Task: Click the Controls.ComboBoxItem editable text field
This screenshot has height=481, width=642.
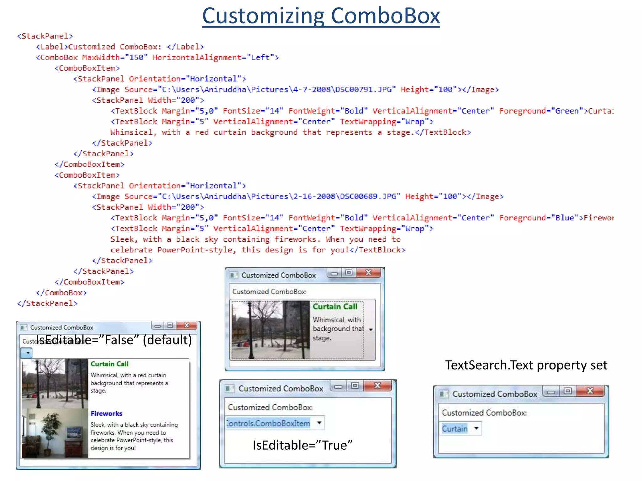Action: [x=268, y=423]
